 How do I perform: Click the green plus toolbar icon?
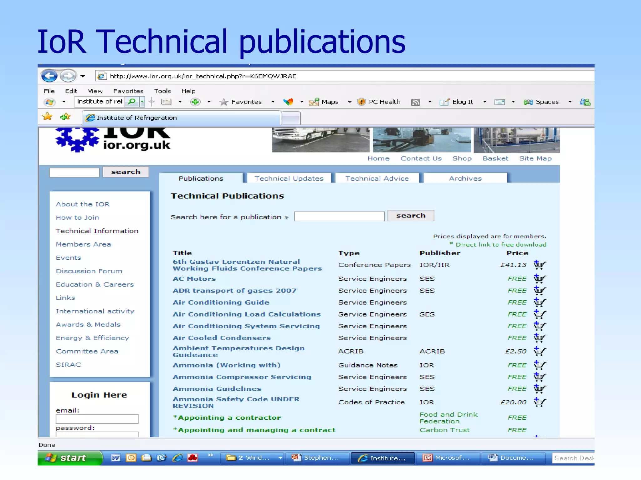click(195, 102)
